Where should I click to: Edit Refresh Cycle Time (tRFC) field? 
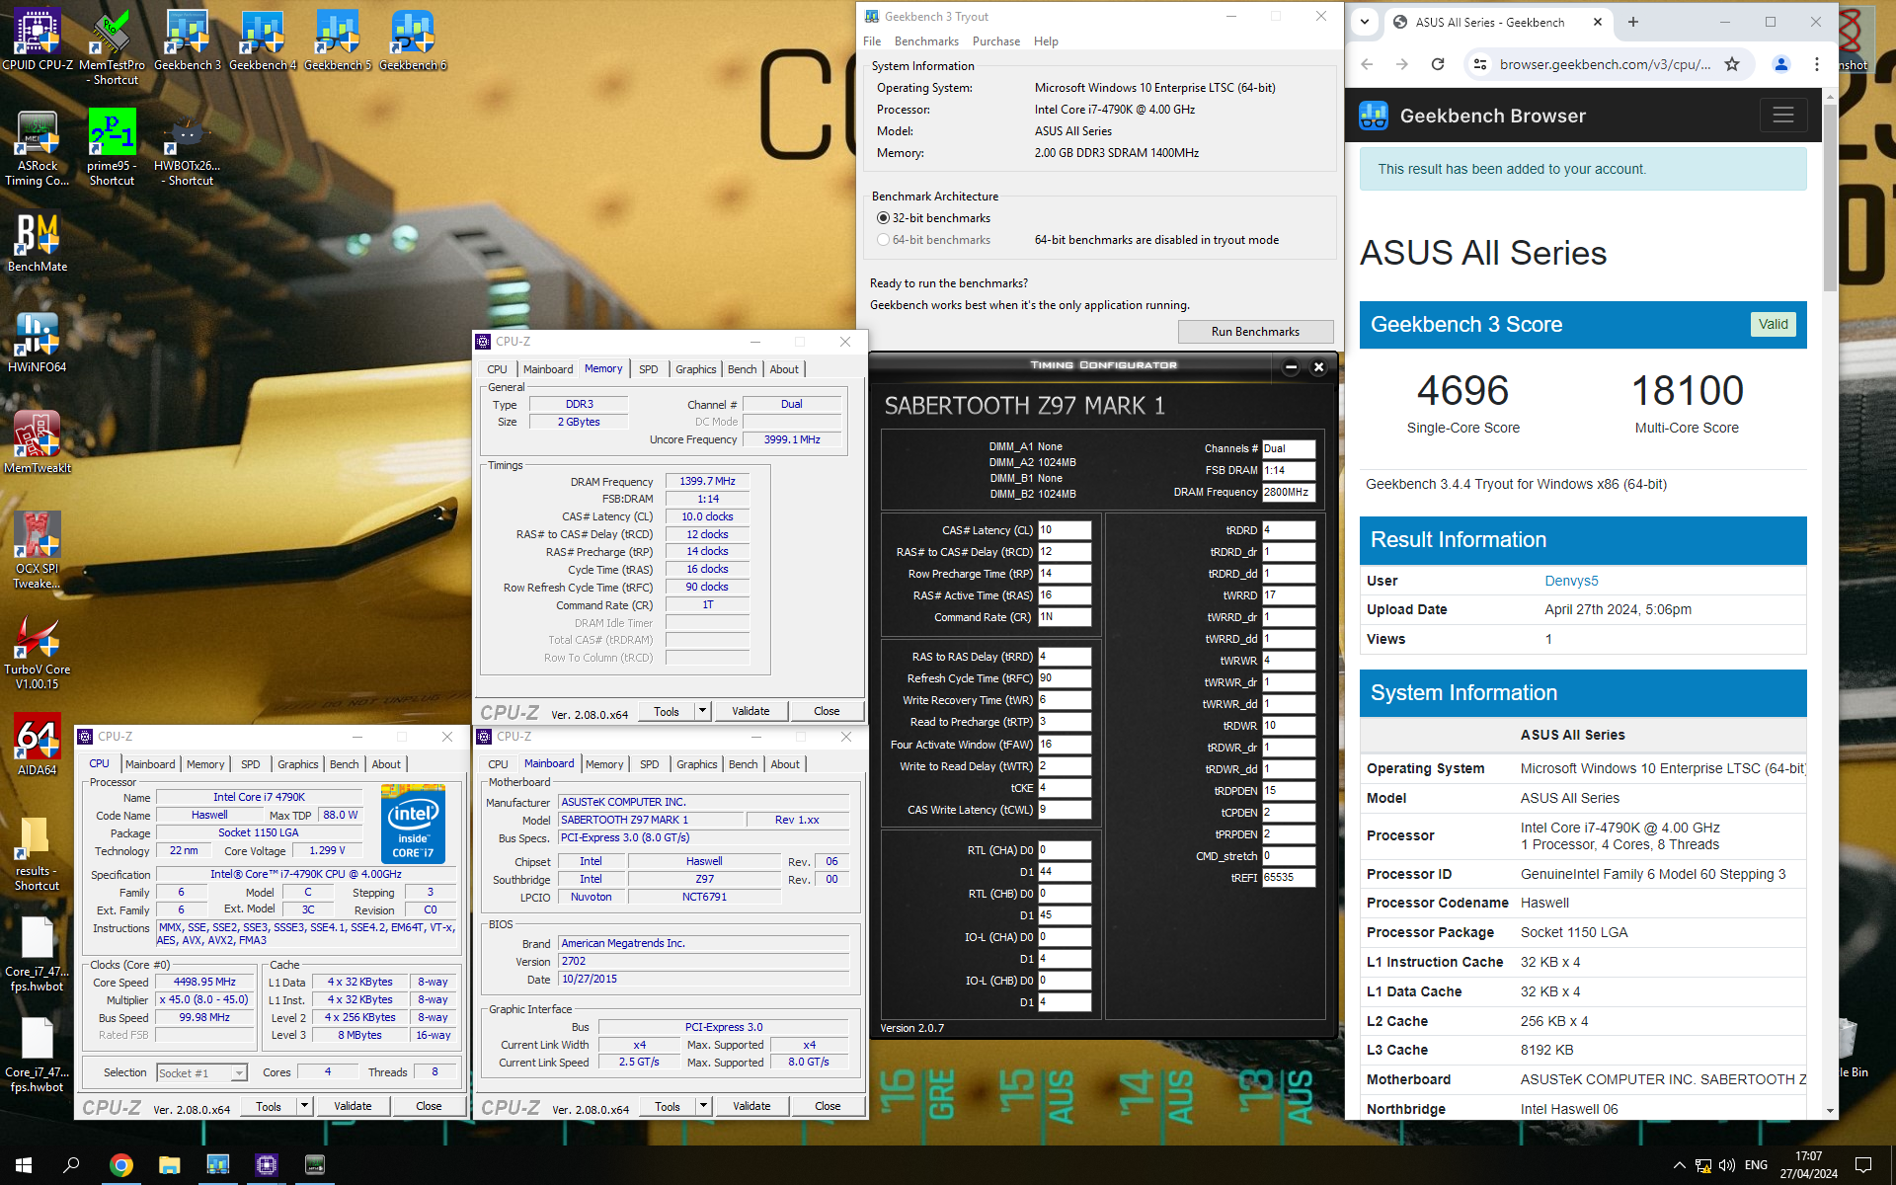coord(1064,678)
